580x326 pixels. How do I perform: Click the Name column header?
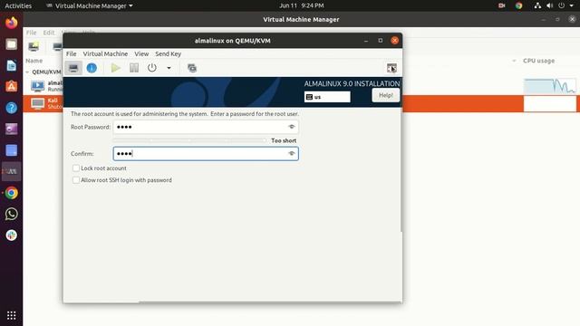(34, 61)
